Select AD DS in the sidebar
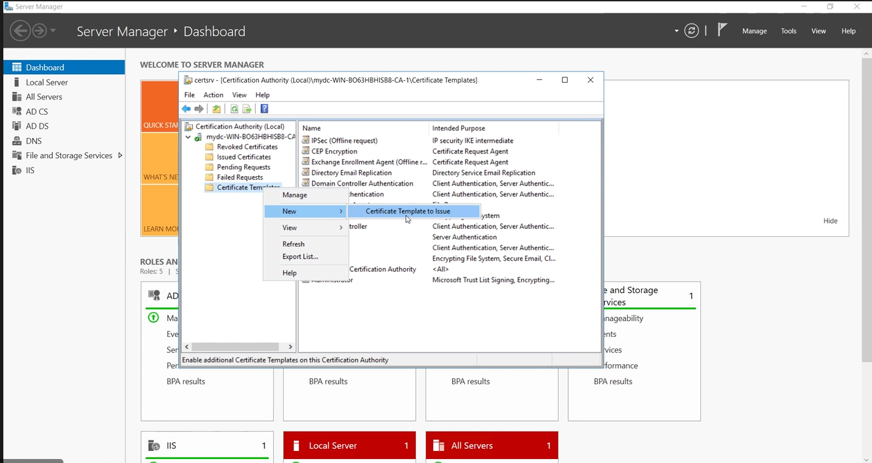Image resolution: width=872 pixels, height=463 pixels. 64,126
